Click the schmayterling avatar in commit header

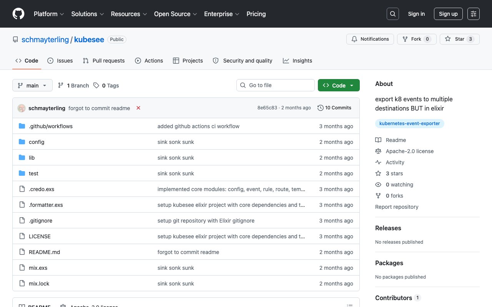click(22, 108)
